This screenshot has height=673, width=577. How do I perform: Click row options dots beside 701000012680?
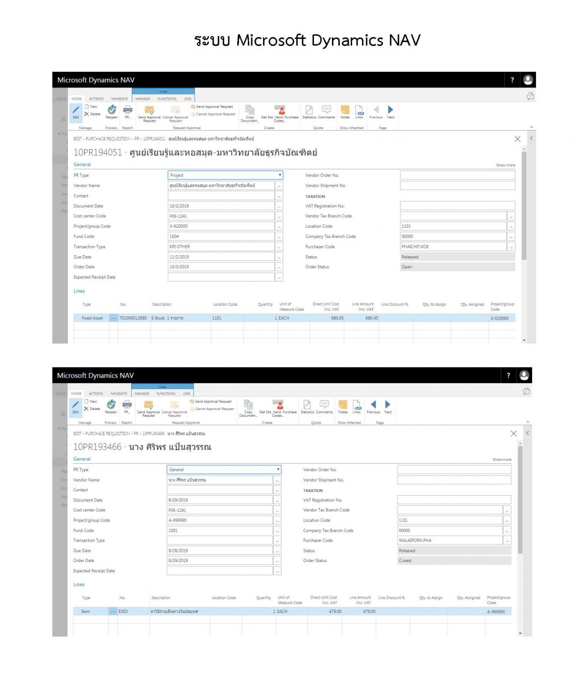[114, 318]
